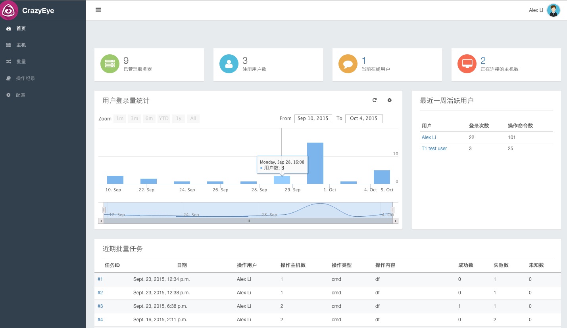The width and height of the screenshot is (567, 328).
Task: Open T1 test user link
Action: coord(434,149)
